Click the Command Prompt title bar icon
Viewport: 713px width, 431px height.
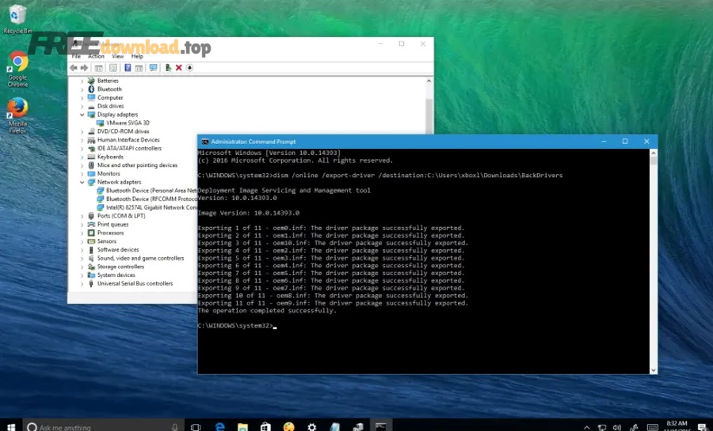click(205, 142)
